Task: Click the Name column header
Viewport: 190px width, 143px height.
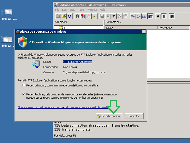Action: (x=131, y=28)
